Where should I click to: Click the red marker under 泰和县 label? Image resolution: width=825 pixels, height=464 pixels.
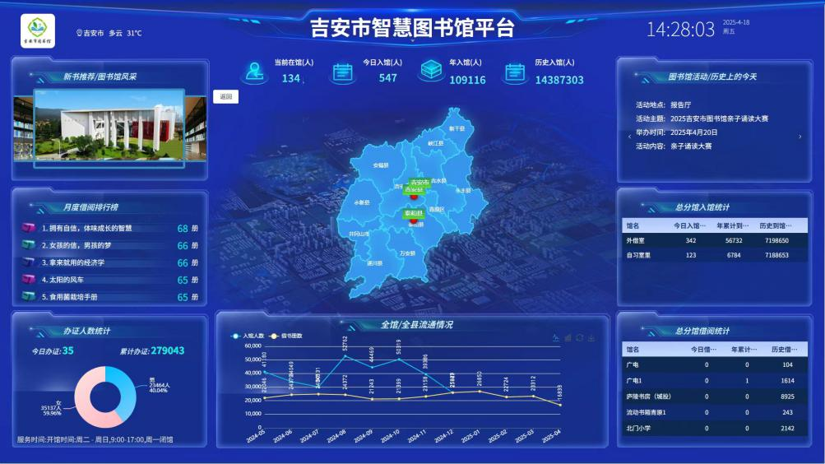click(414, 220)
